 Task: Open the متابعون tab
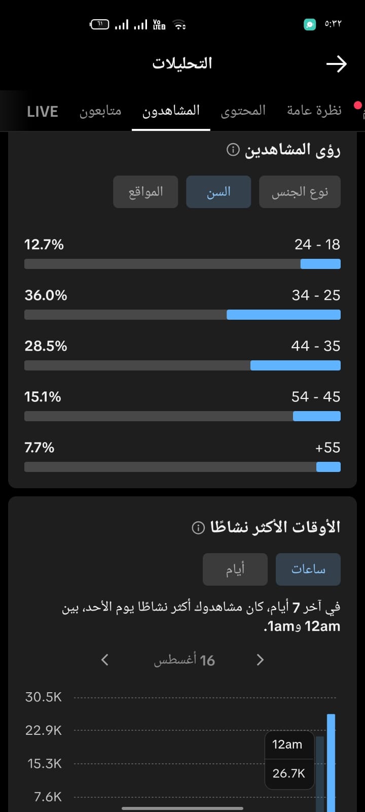100,111
